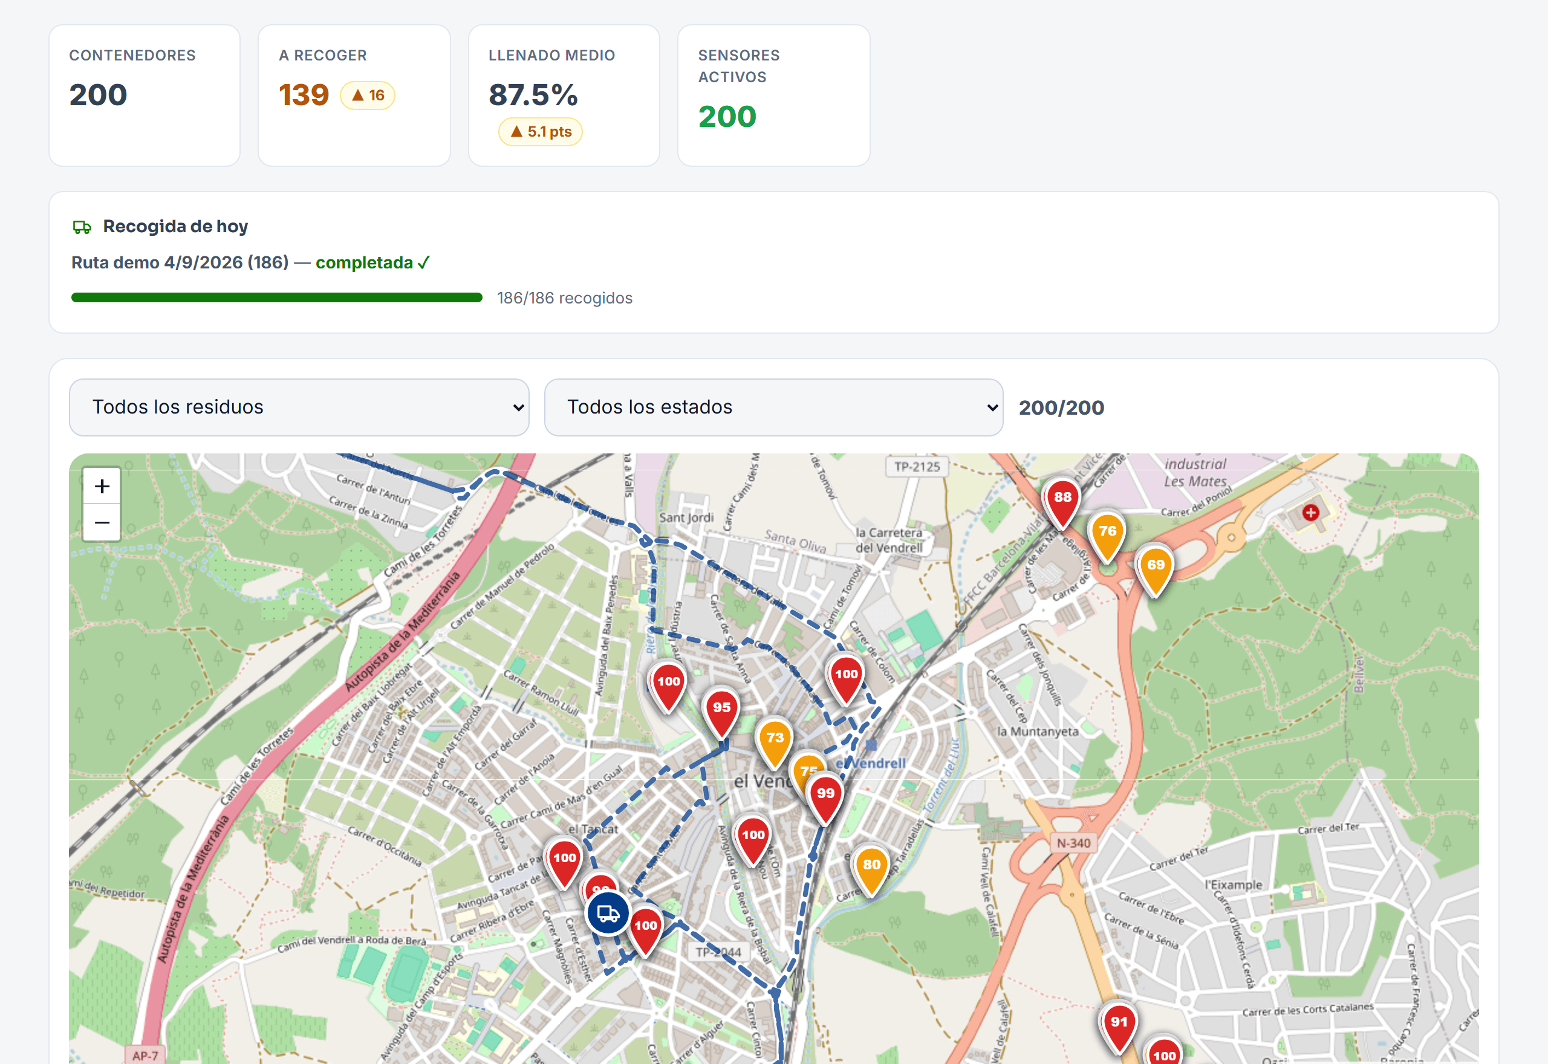Click the CONTENEDORES card
Image resolution: width=1548 pixels, height=1064 pixels.
coord(145,96)
